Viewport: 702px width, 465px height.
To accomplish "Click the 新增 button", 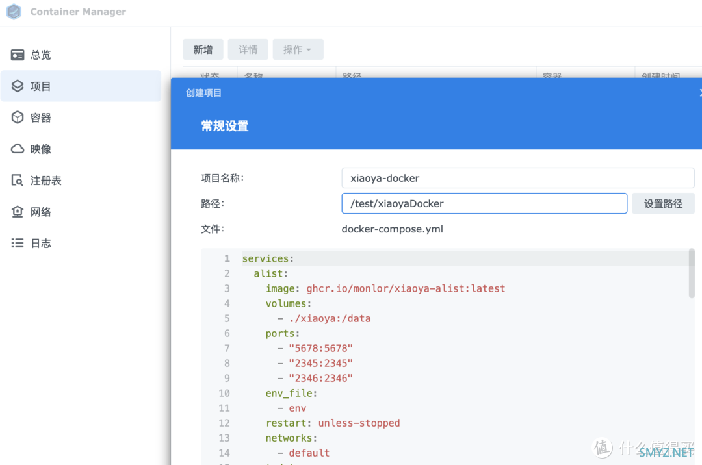I will tap(203, 49).
